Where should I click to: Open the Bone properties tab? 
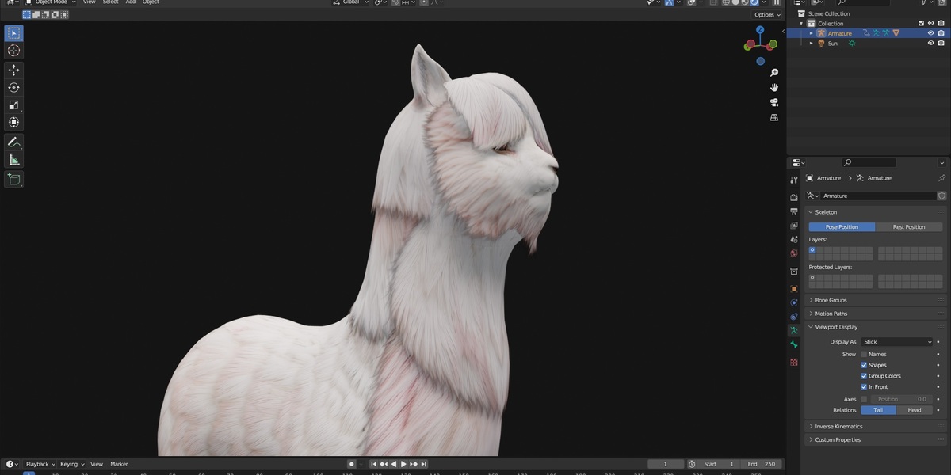tap(794, 344)
